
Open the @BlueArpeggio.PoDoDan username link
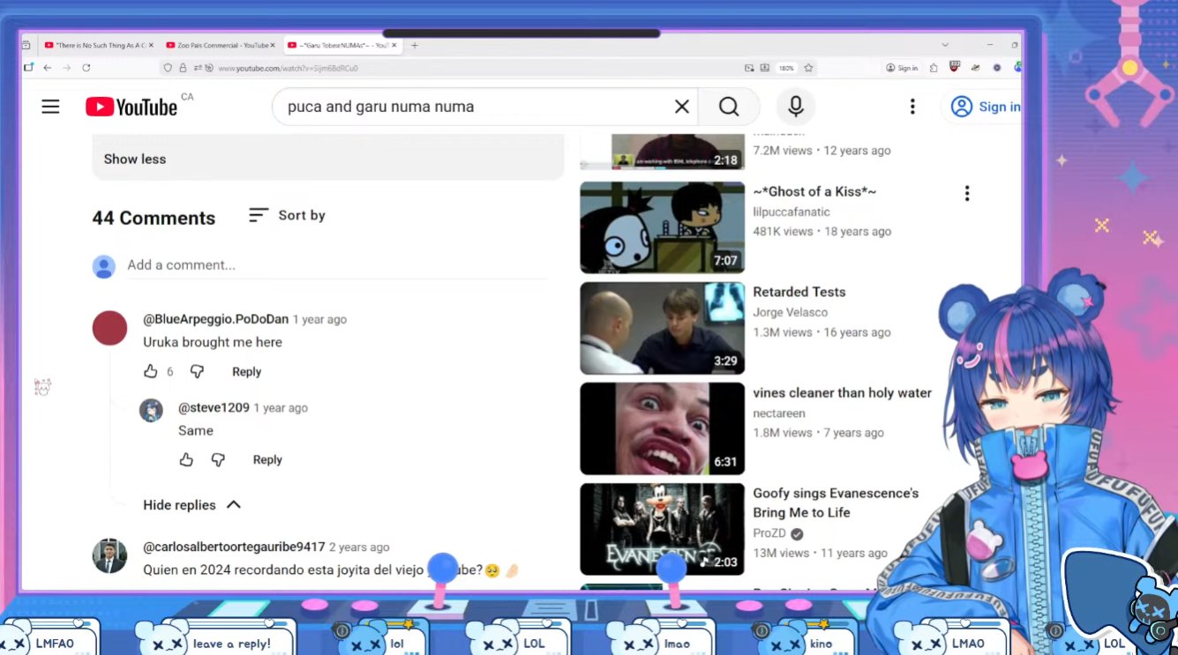[x=215, y=319]
